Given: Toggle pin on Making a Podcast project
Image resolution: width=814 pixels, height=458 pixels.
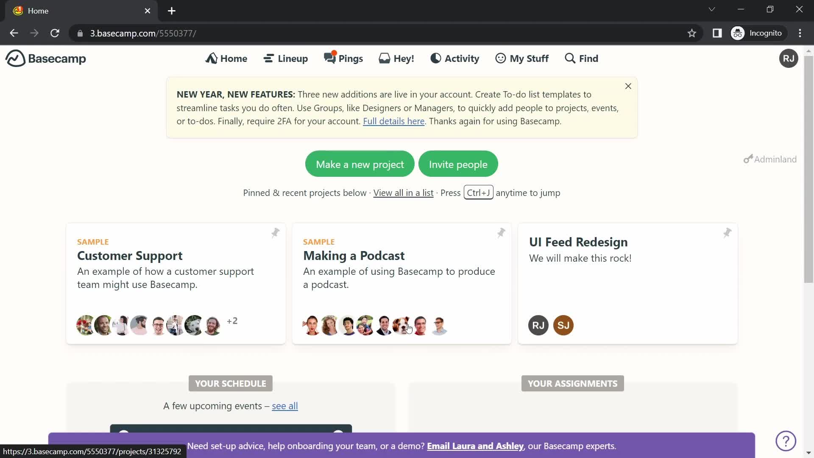Looking at the screenshot, I should 501,233.
